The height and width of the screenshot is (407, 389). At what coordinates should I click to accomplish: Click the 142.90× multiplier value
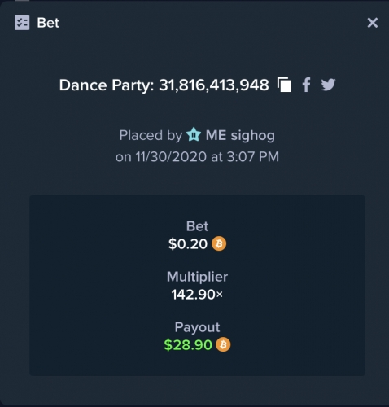197,295
